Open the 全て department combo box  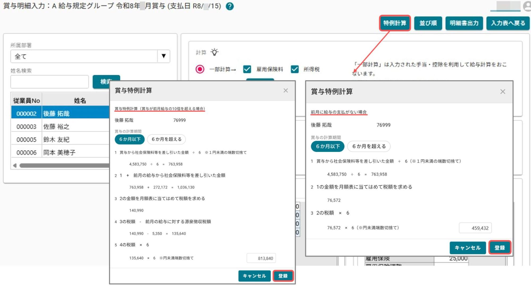90,56
